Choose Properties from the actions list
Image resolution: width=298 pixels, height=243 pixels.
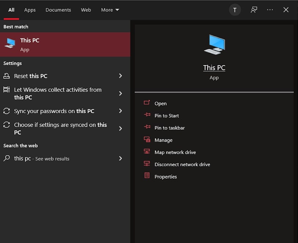[x=166, y=177]
